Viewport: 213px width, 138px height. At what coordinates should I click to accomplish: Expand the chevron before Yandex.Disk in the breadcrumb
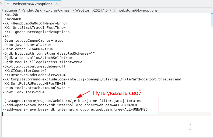(x=19, y=10)
